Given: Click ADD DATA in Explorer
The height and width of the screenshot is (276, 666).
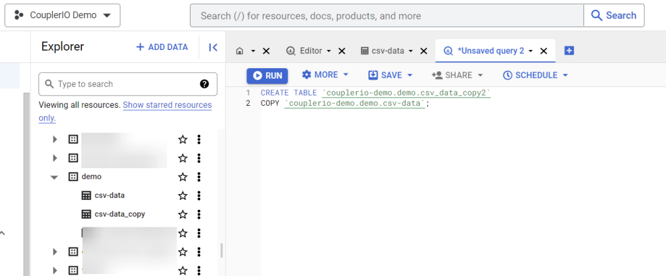Looking at the screenshot, I should pyautogui.click(x=162, y=47).
